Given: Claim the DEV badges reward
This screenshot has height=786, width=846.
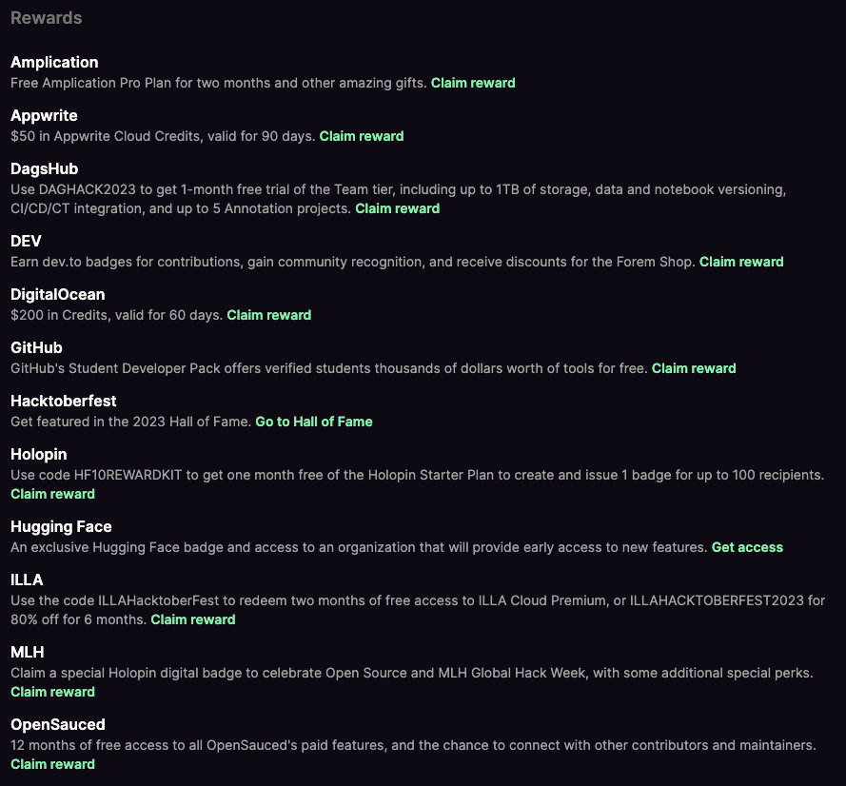Looking at the screenshot, I should coord(740,263).
